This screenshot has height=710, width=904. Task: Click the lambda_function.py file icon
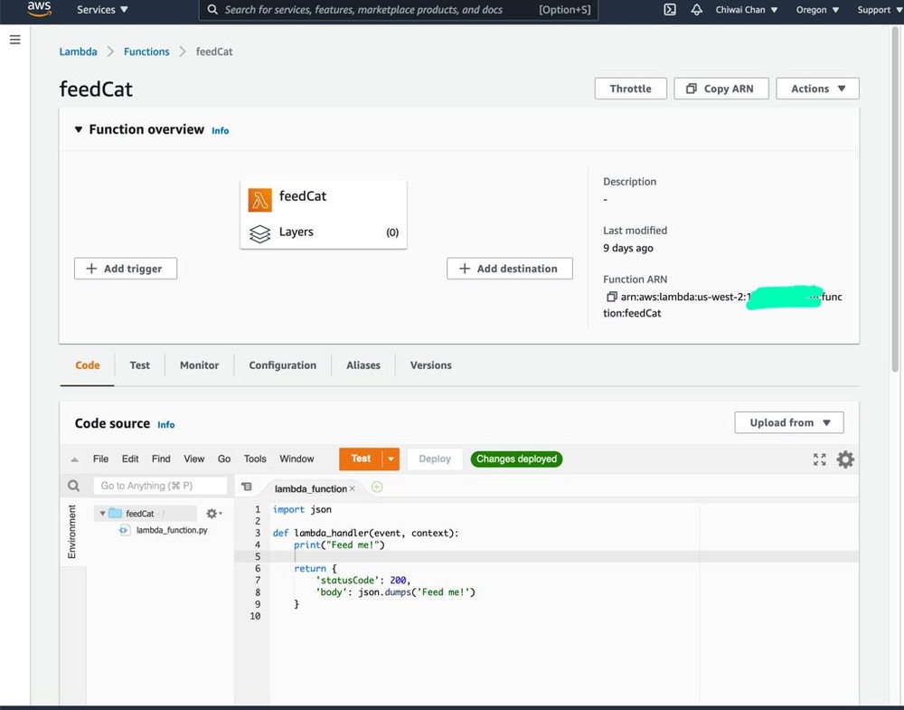point(124,530)
